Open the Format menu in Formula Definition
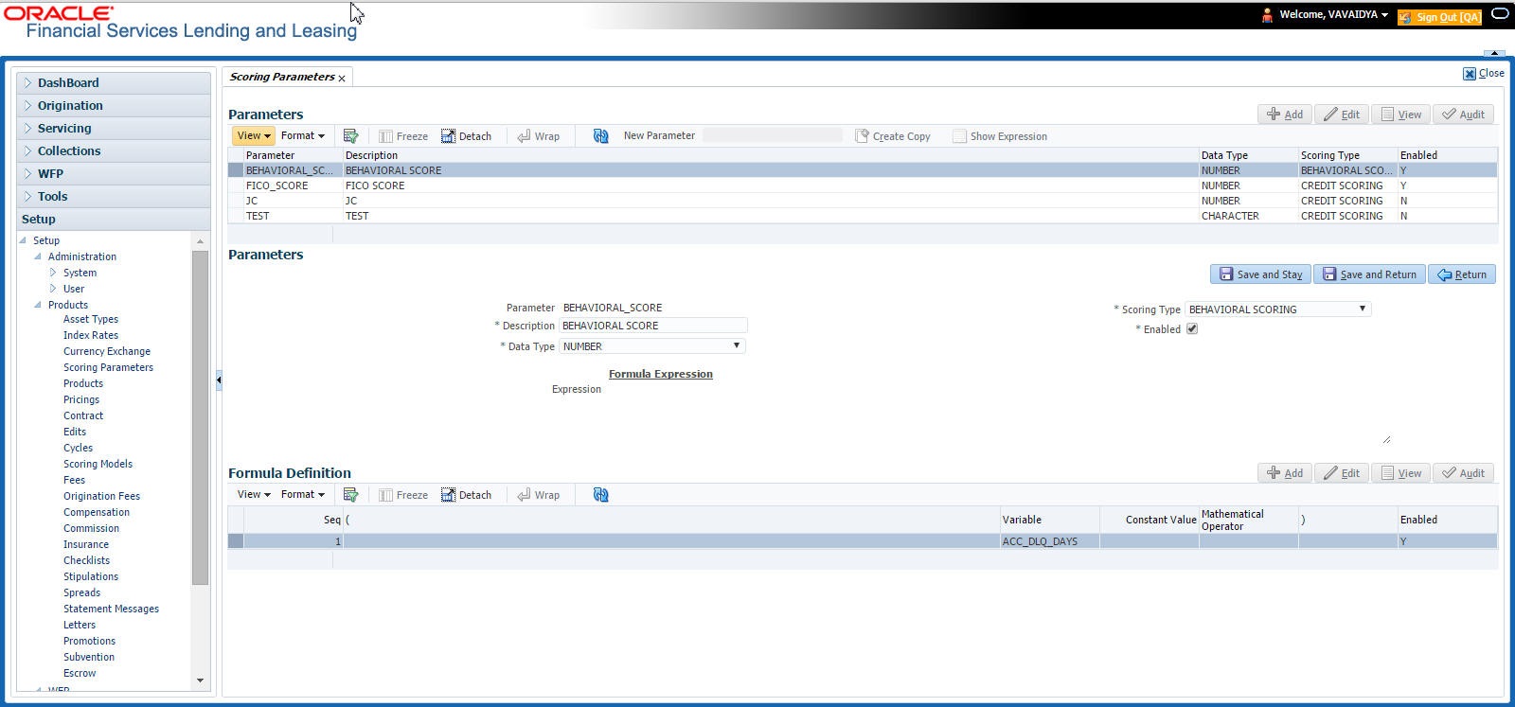The image size is (1515, 707). pyautogui.click(x=302, y=495)
